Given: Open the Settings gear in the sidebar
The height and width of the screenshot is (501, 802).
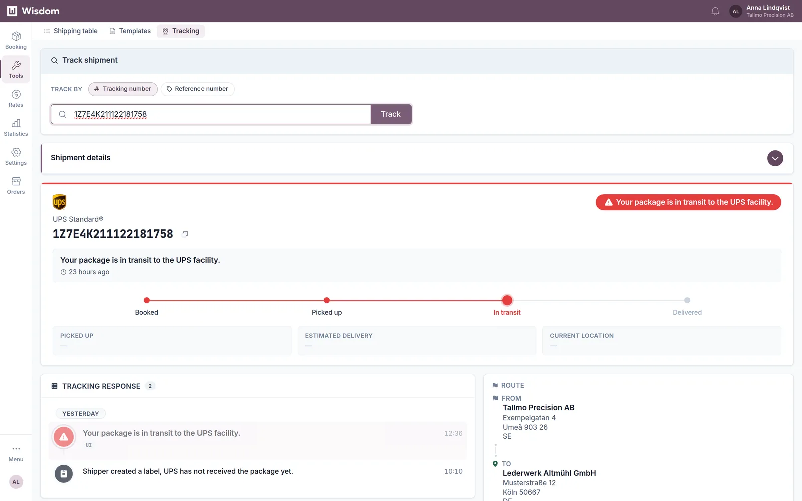Looking at the screenshot, I should [x=16, y=156].
